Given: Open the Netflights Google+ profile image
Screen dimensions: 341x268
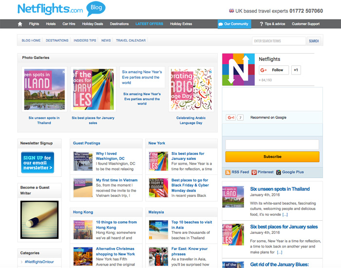Looking at the screenshot, I should (238, 69).
